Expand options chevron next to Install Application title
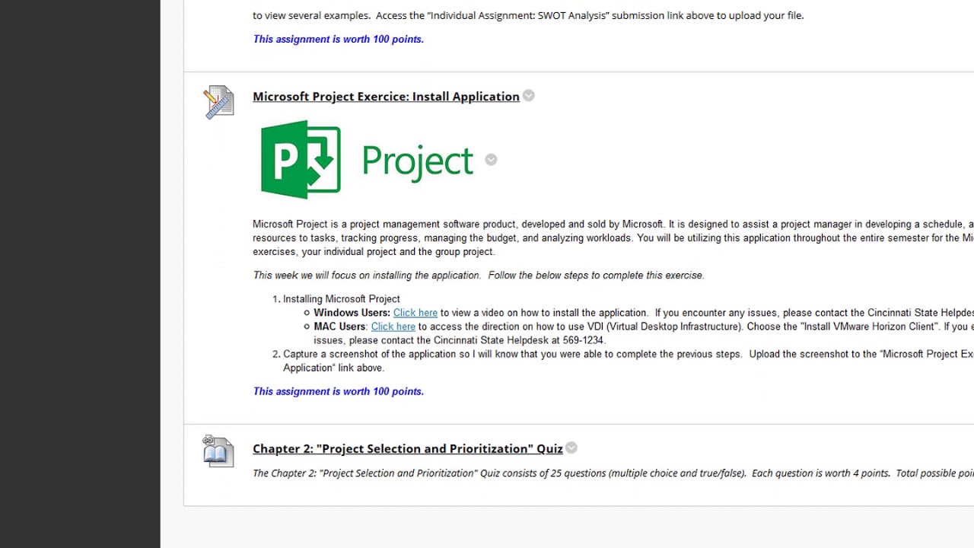Viewport: 974px width, 548px height. 529,96
